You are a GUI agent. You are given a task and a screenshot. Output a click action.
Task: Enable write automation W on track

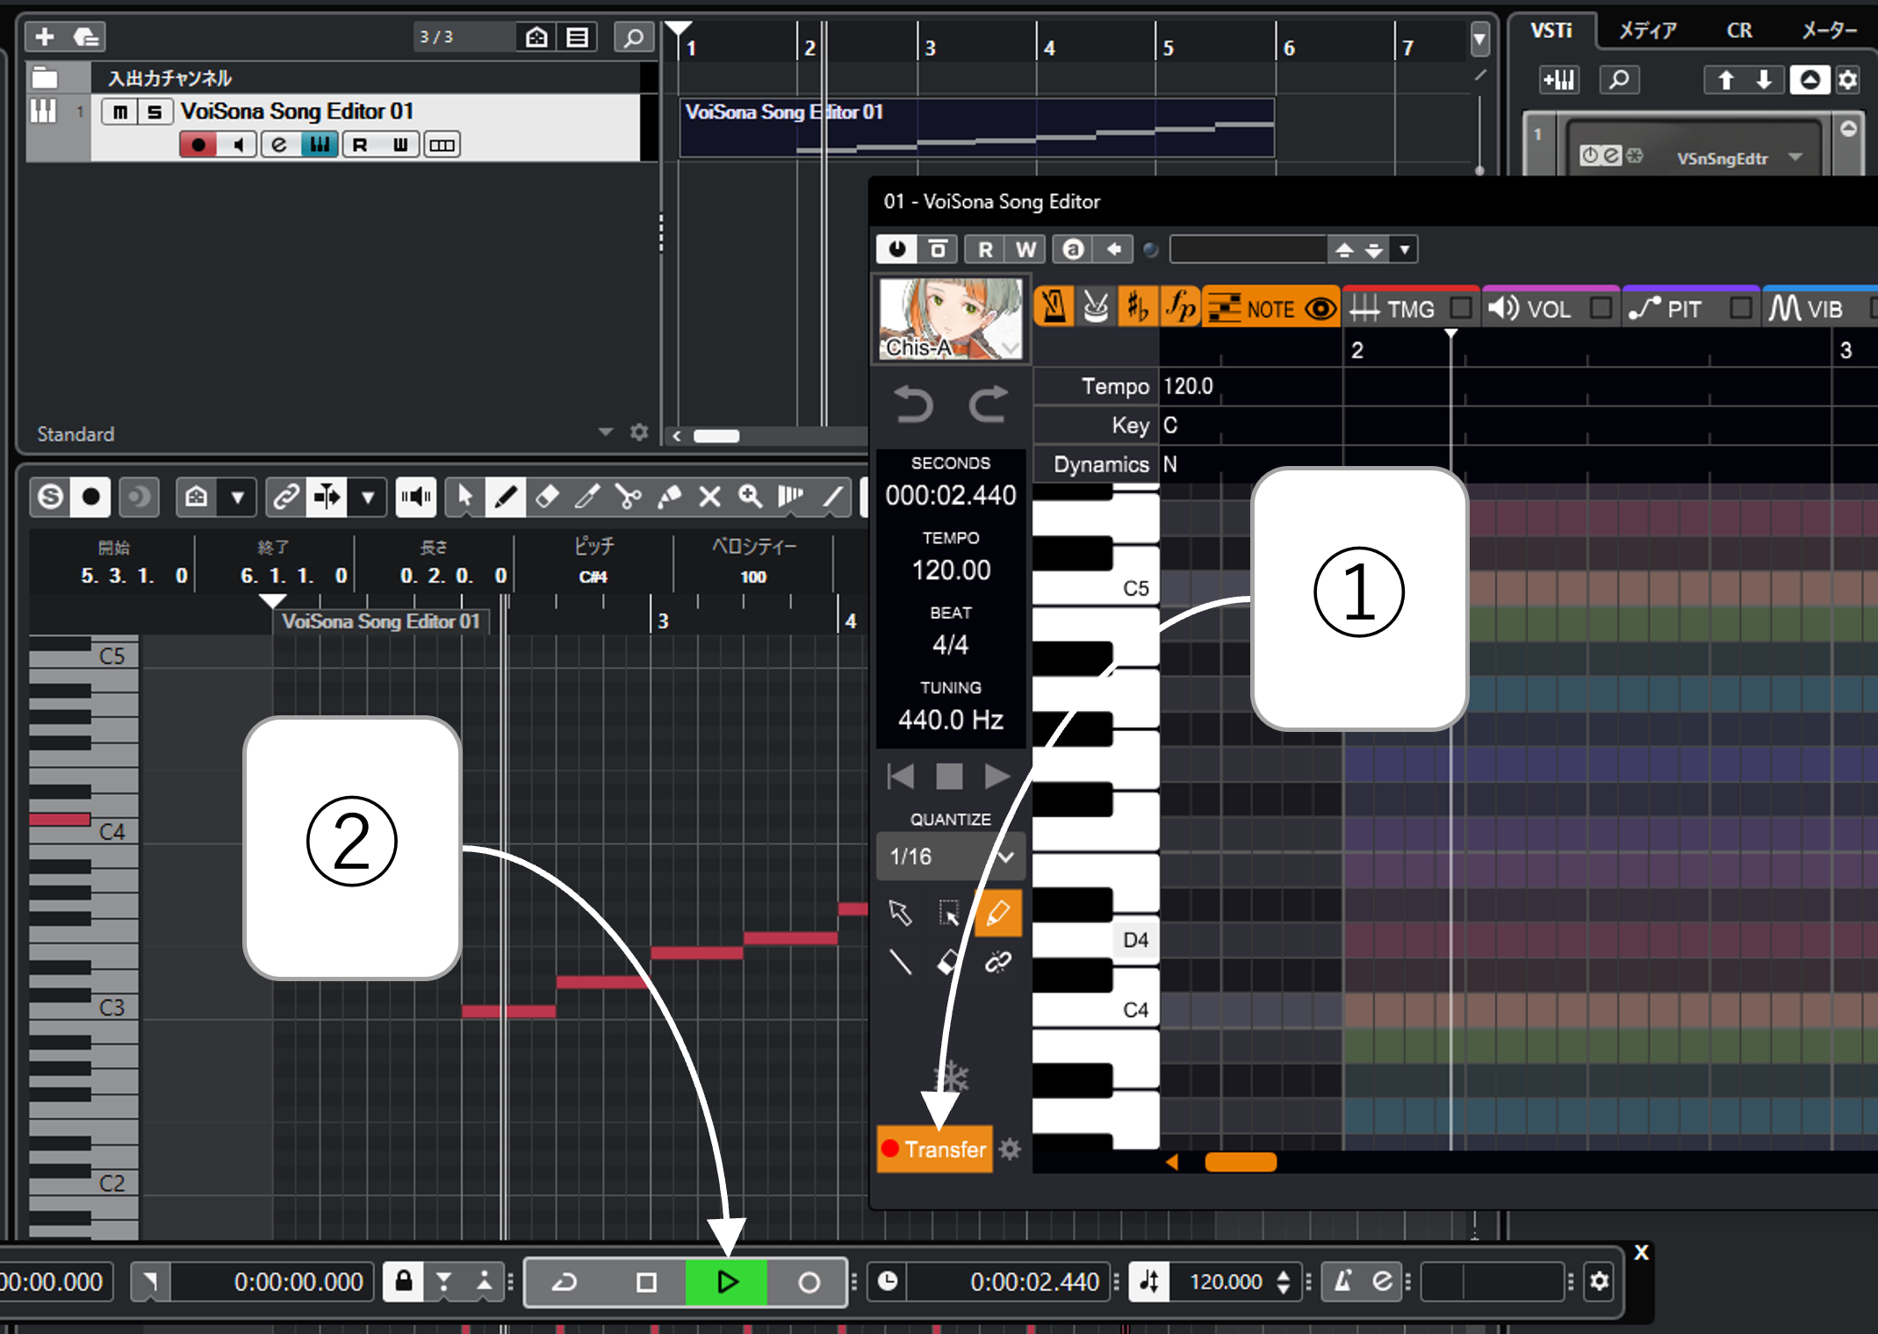pos(400,145)
